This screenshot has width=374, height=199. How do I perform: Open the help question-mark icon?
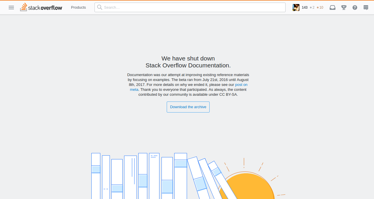tap(355, 8)
